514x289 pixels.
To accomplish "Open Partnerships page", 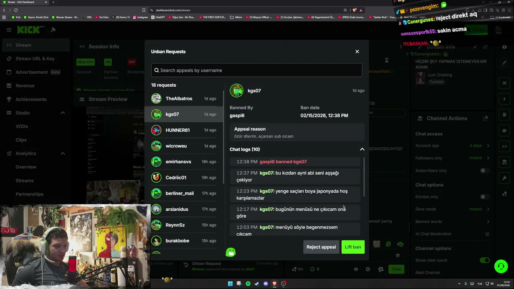I will point(29,194).
